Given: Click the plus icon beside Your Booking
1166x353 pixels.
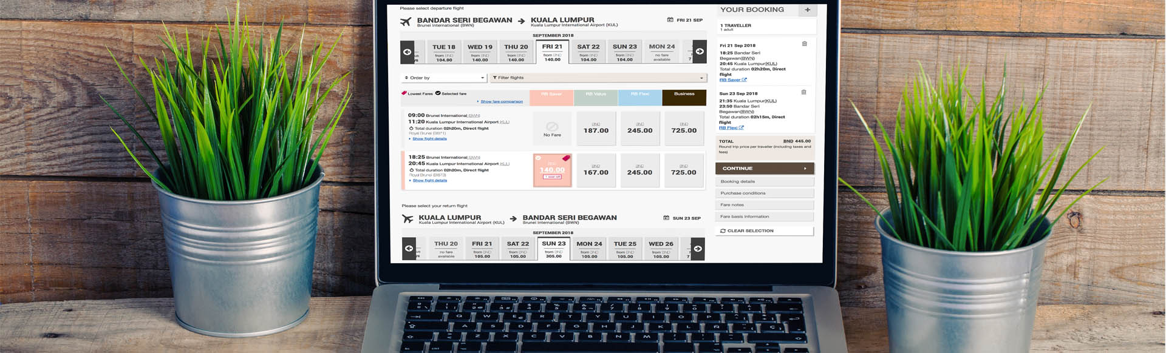Looking at the screenshot, I should [x=807, y=10].
